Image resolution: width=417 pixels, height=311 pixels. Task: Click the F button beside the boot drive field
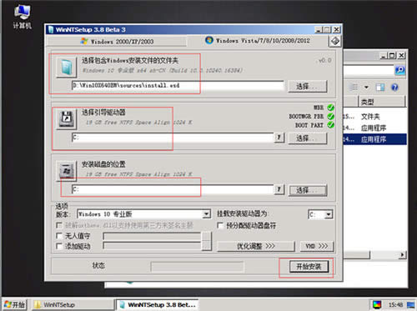[279, 138]
